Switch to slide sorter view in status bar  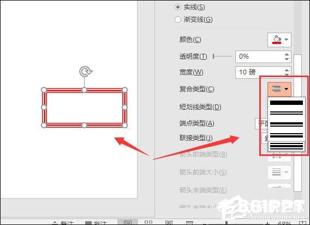[148, 223]
